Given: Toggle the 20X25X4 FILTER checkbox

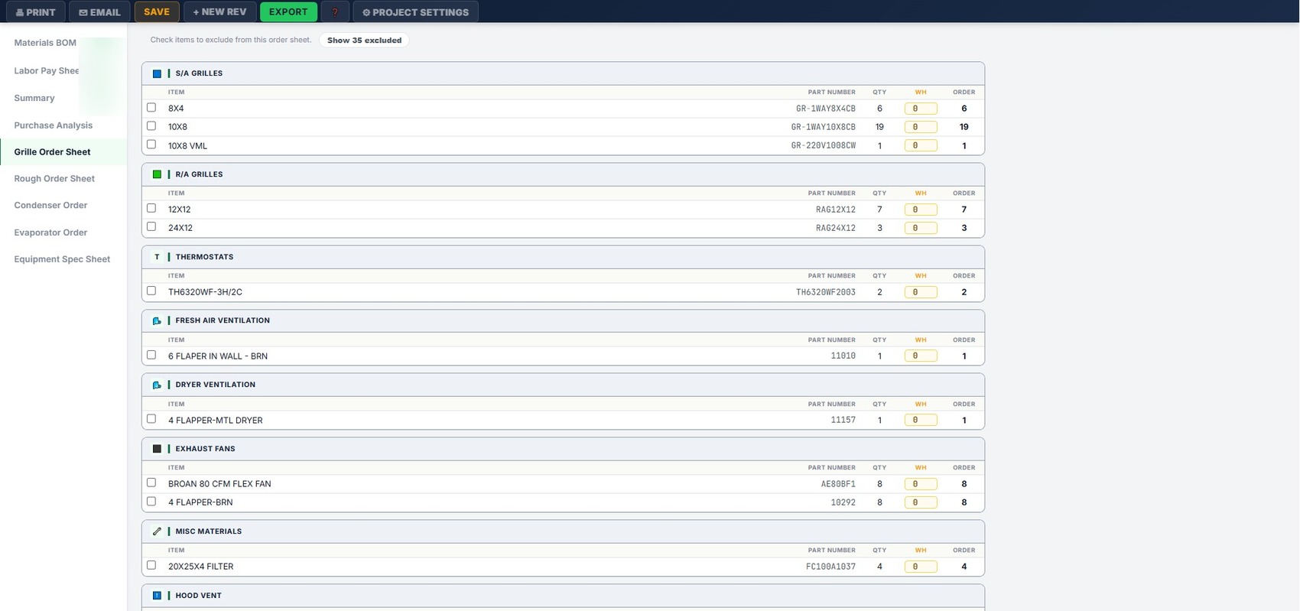Looking at the screenshot, I should (151, 565).
